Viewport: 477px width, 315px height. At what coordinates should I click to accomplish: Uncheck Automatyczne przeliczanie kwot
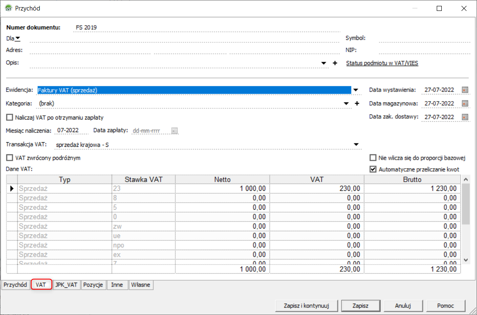click(373, 169)
